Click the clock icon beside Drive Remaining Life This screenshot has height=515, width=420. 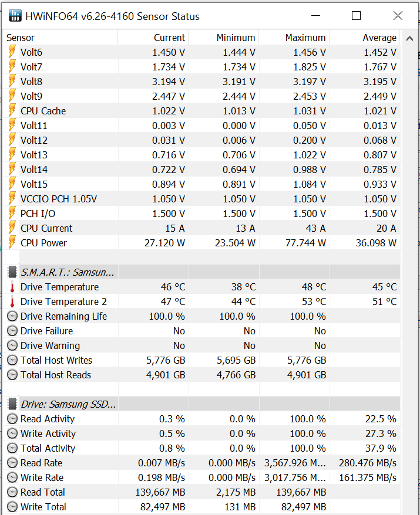[12, 316]
